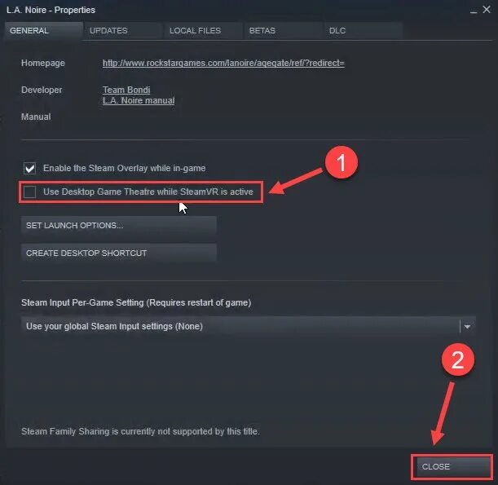Open the Team Bondi developer link
Image resolution: width=498 pixels, height=485 pixels.
(126, 90)
